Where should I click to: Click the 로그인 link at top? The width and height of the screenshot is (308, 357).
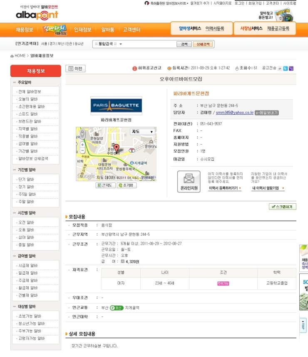pos(239,3)
